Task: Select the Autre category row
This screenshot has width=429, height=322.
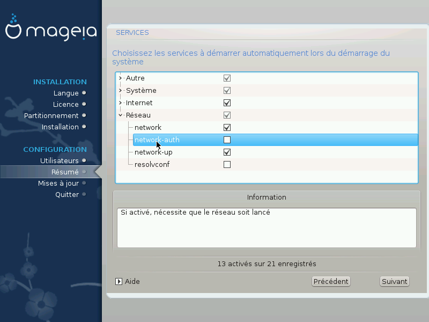Action: click(x=267, y=78)
